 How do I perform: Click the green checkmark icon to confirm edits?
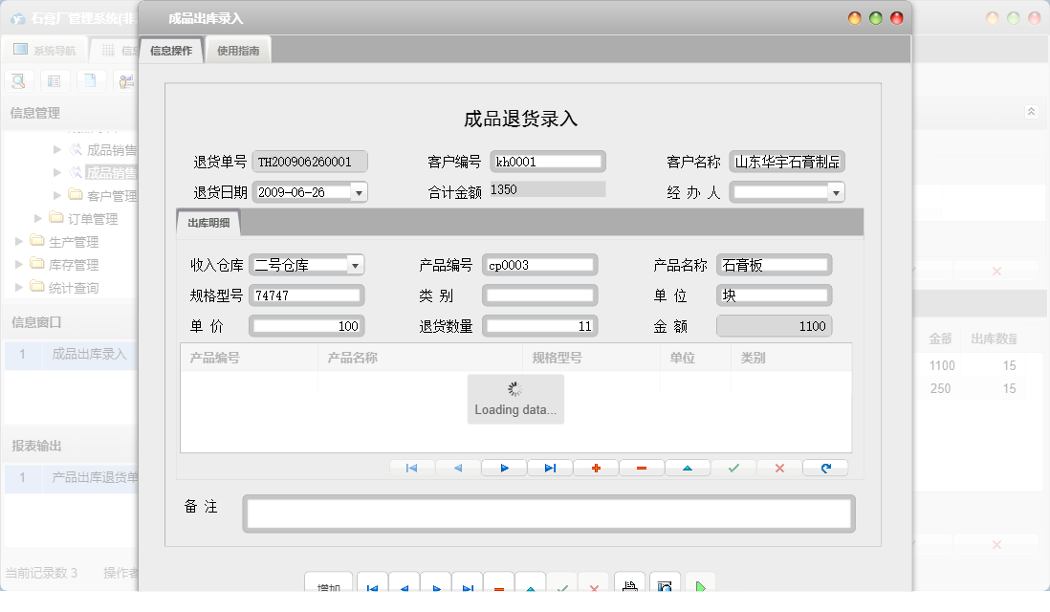point(733,468)
